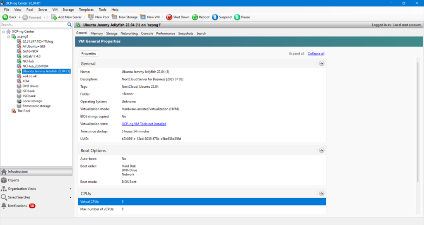Click the search magnifier icon
Viewport: 424px width, 225px height.
(70, 24)
